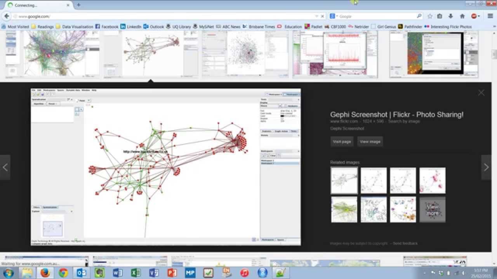The image size is (497, 279).
Task: Open the MySiNet bookmark
Action: click(x=203, y=27)
